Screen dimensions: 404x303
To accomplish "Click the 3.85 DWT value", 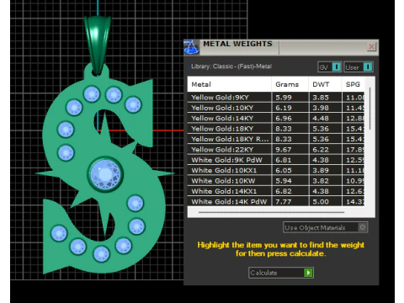I will [321, 98].
